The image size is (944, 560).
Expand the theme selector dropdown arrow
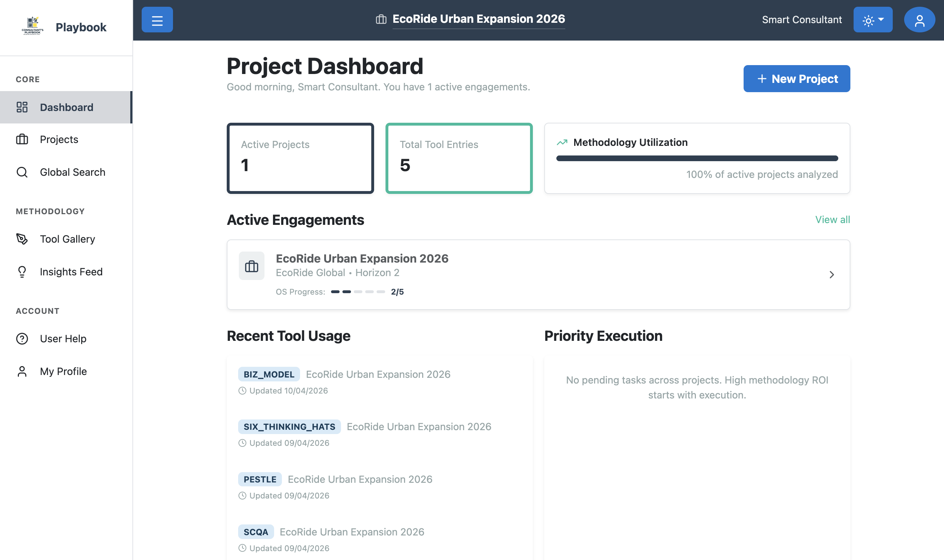pyautogui.click(x=882, y=19)
